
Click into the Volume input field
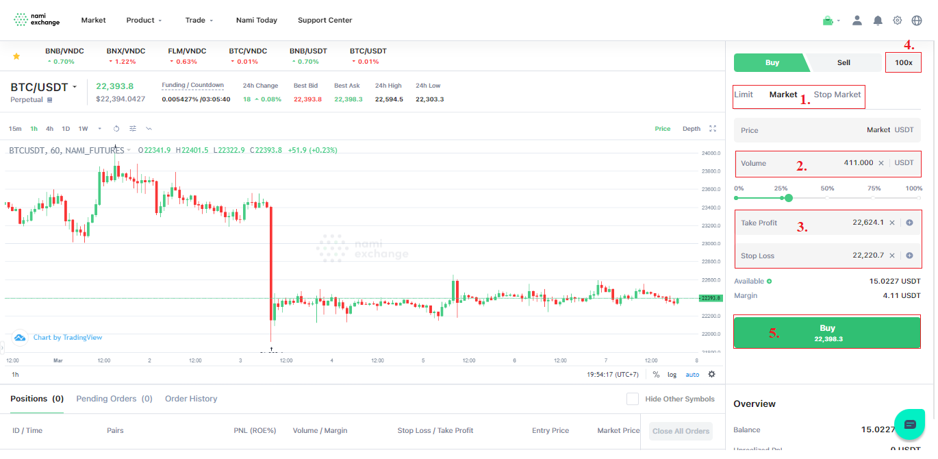tap(828, 163)
